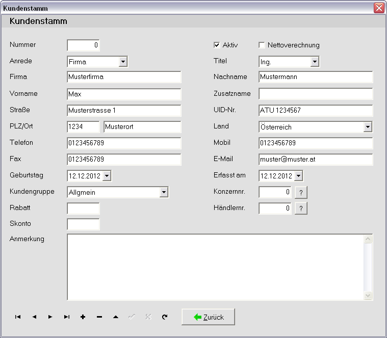The height and width of the screenshot is (338, 387).
Task: Click the Händlernr. number field
Action: (275, 209)
